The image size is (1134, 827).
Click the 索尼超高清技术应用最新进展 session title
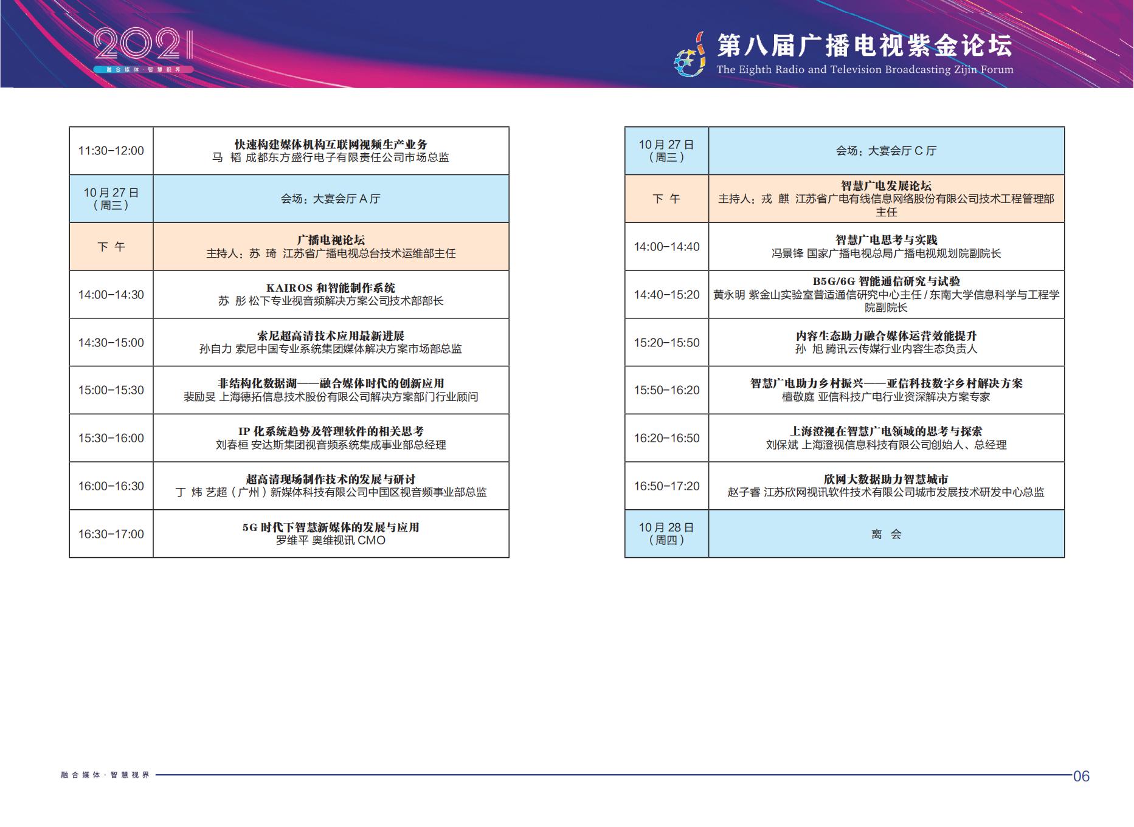(x=331, y=336)
